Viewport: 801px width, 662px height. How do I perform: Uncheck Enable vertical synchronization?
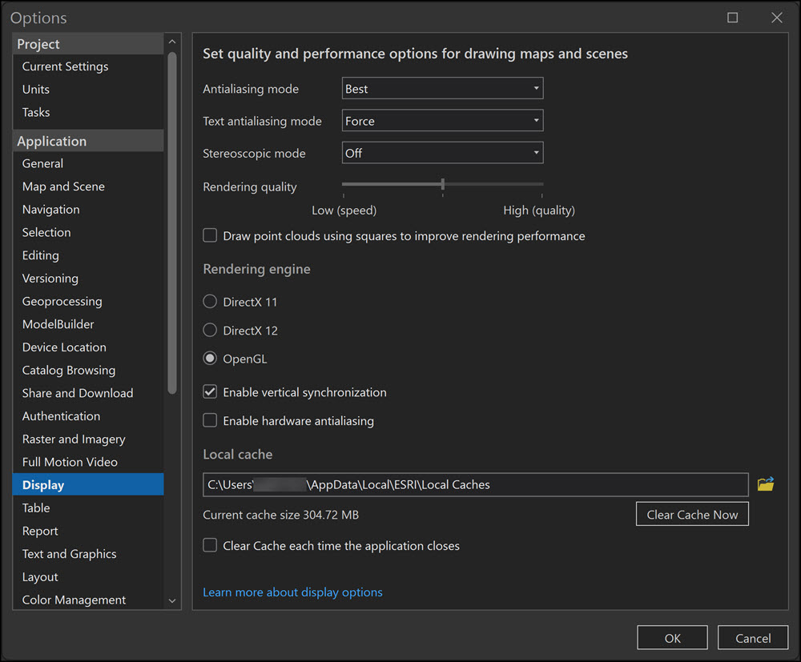point(210,391)
